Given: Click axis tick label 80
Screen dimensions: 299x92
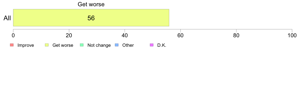Looking at the screenshot, I should 236,35.
